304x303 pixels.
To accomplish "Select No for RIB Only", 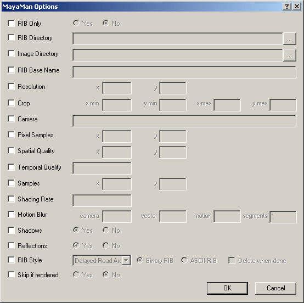I will coord(106,23).
